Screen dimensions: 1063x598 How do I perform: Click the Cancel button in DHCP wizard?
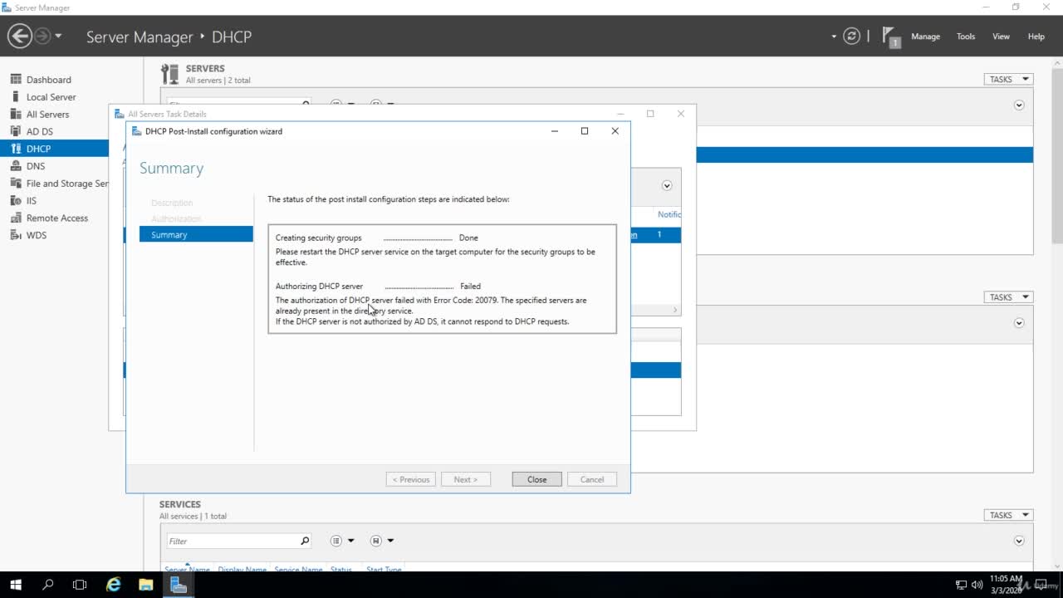[x=592, y=479]
